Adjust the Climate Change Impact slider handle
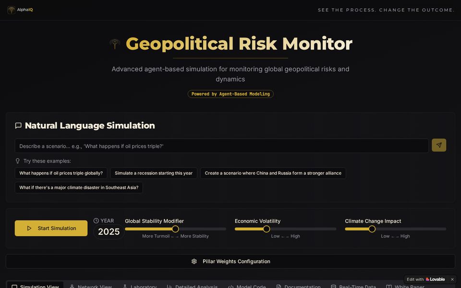 click(x=372, y=229)
